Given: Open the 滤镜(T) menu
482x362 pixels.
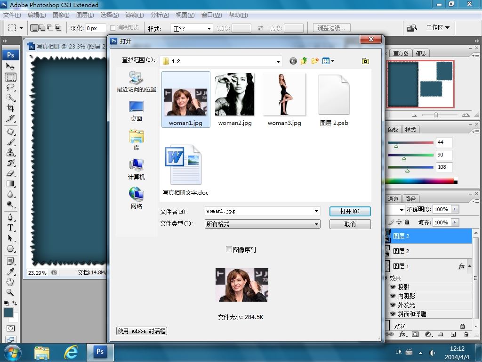Looking at the screenshot, I should pos(134,15).
